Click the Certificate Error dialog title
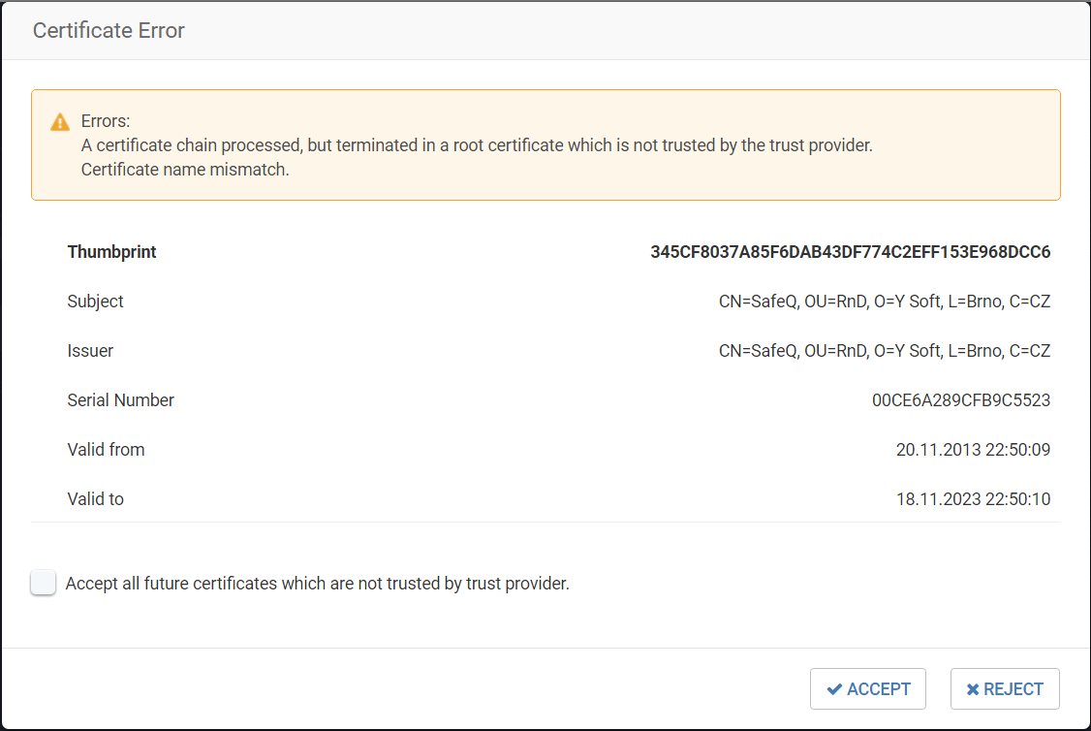The image size is (1091, 731). (x=109, y=30)
